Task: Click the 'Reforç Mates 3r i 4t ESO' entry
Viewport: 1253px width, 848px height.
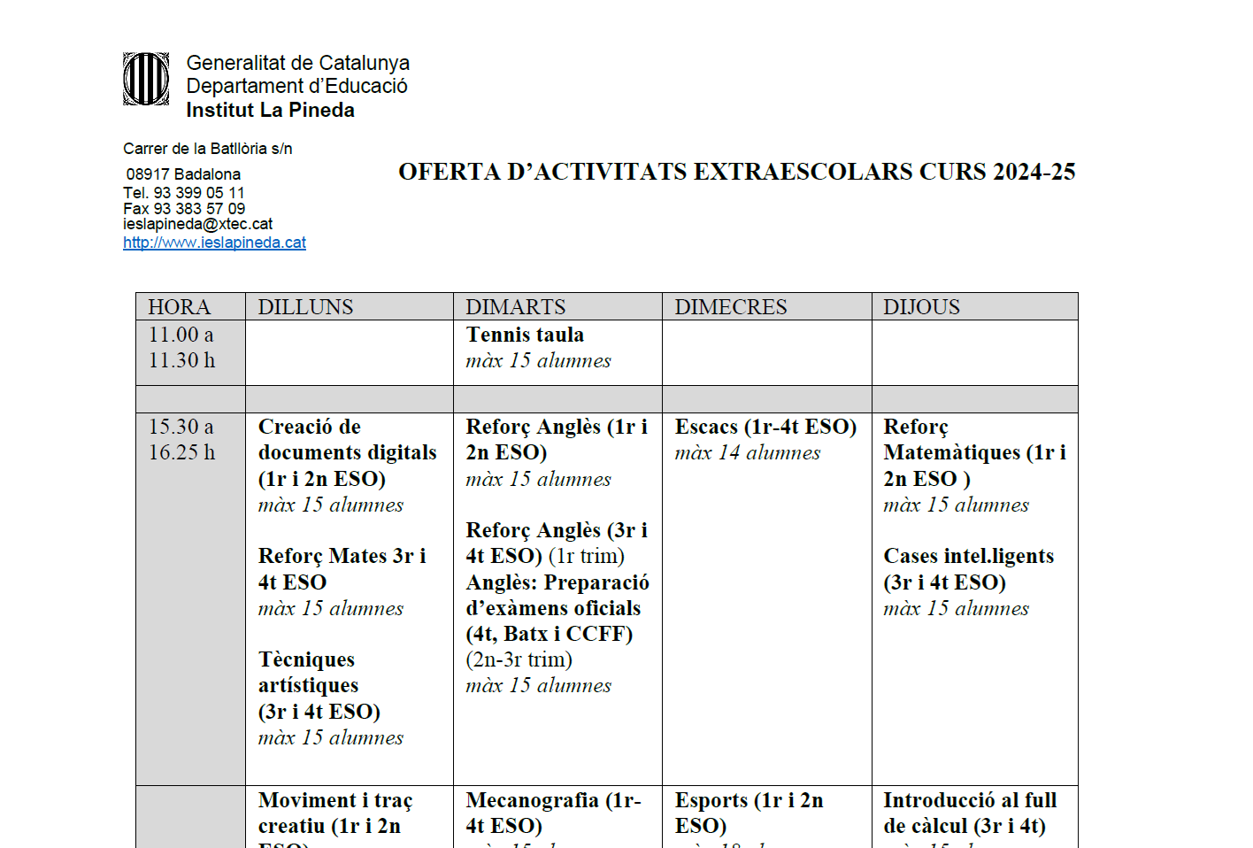Action: [x=342, y=568]
